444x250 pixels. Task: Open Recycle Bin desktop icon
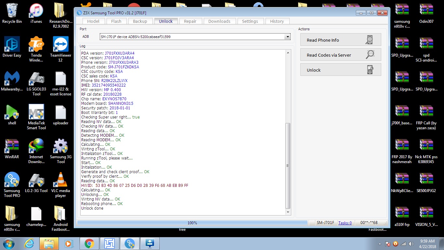pos(12,13)
